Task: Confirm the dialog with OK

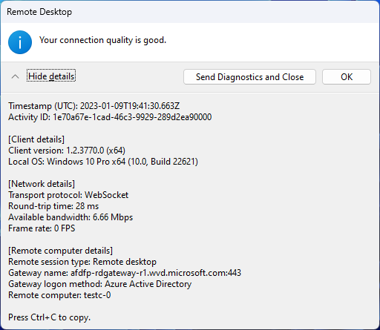Action: (347, 77)
